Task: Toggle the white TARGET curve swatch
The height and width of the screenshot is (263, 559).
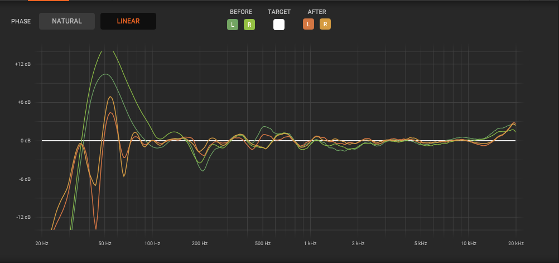Action: 279,25
